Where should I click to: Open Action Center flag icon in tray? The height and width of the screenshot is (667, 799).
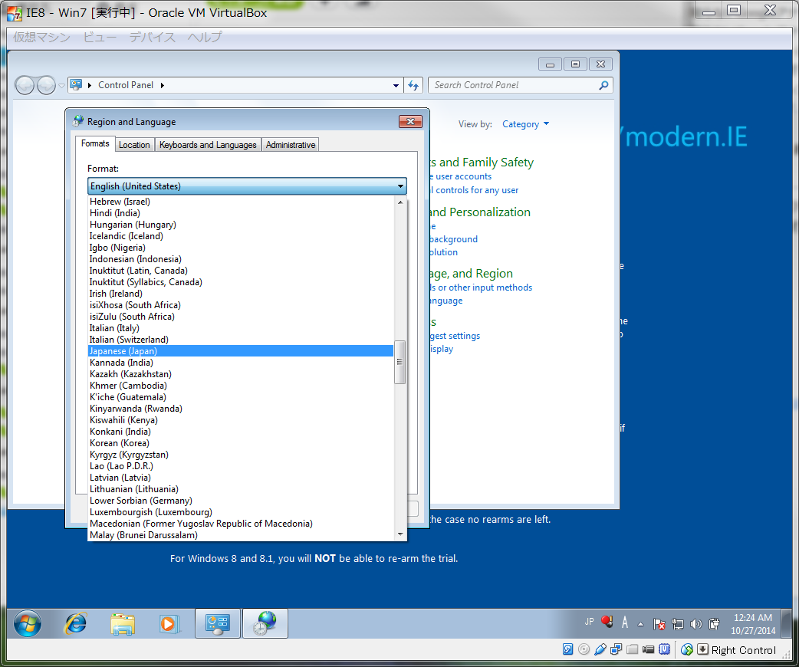(659, 624)
